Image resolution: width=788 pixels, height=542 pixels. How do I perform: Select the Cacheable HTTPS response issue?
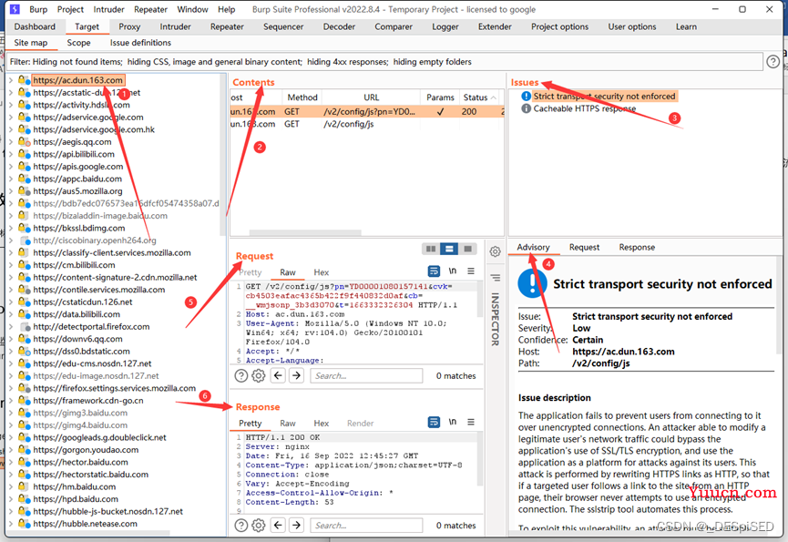(x=585, y=108)
